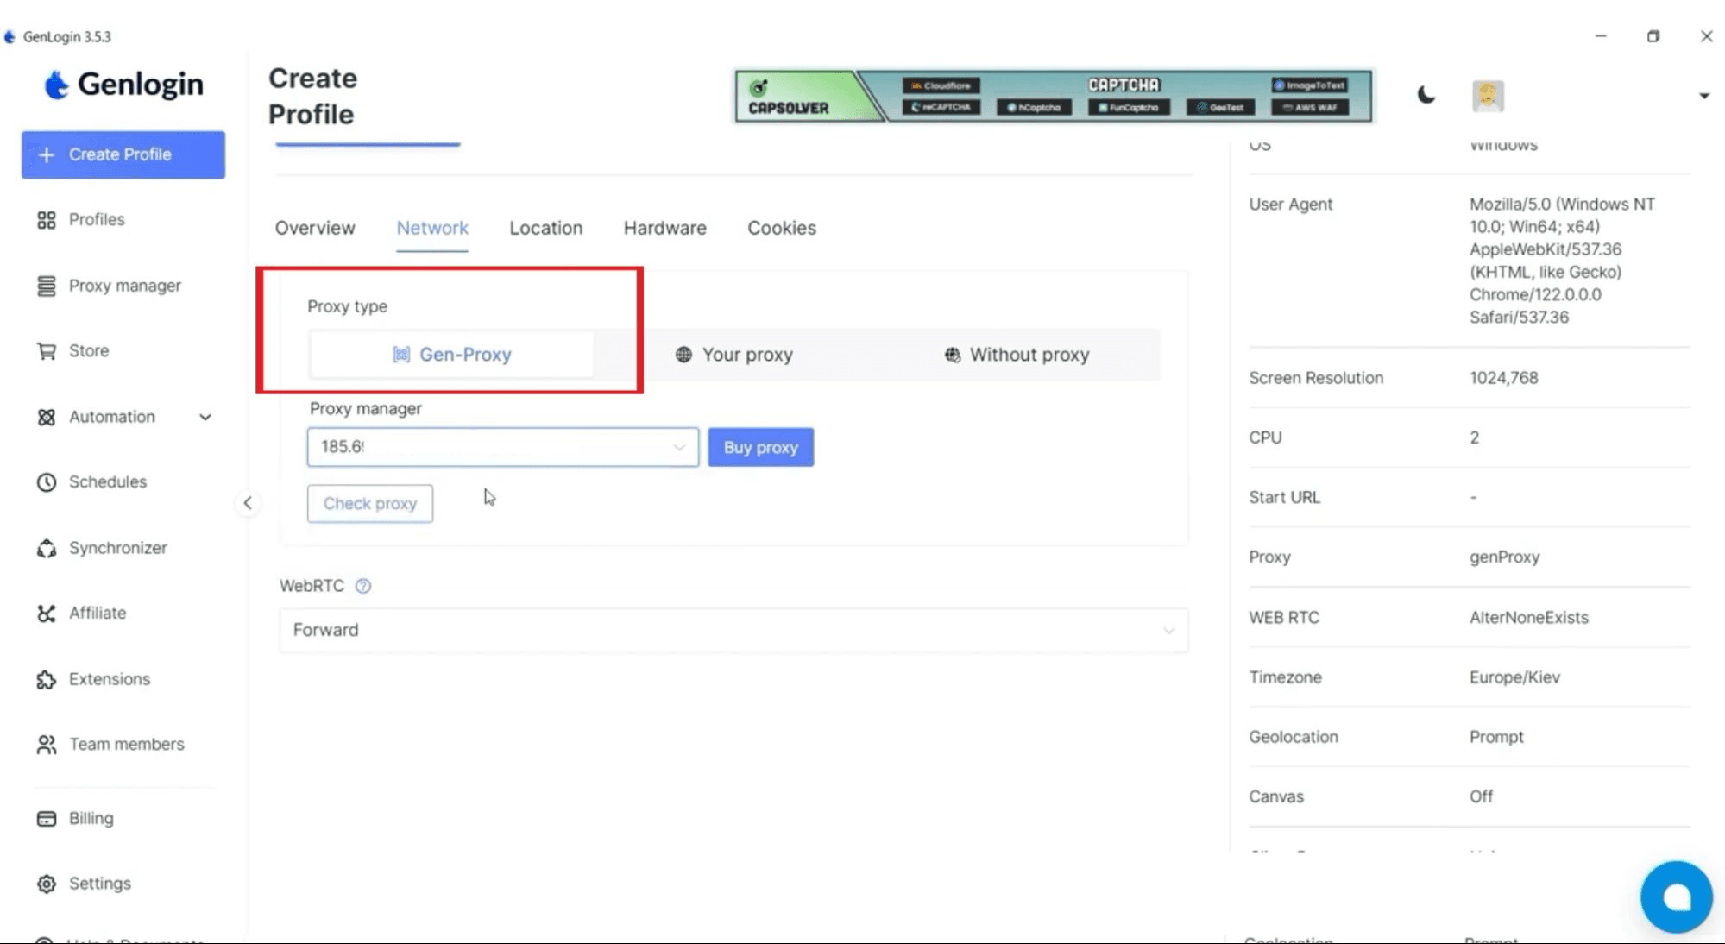Click the plus icon on Create Profile
Image resolution: width=1725 pixels, height=944 pixels.
pyautogui.click(x=47, y=154)
